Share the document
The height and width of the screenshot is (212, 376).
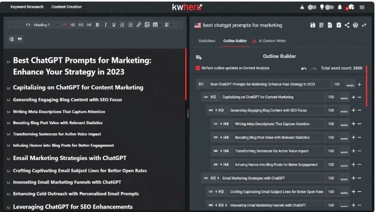(347, 25)
